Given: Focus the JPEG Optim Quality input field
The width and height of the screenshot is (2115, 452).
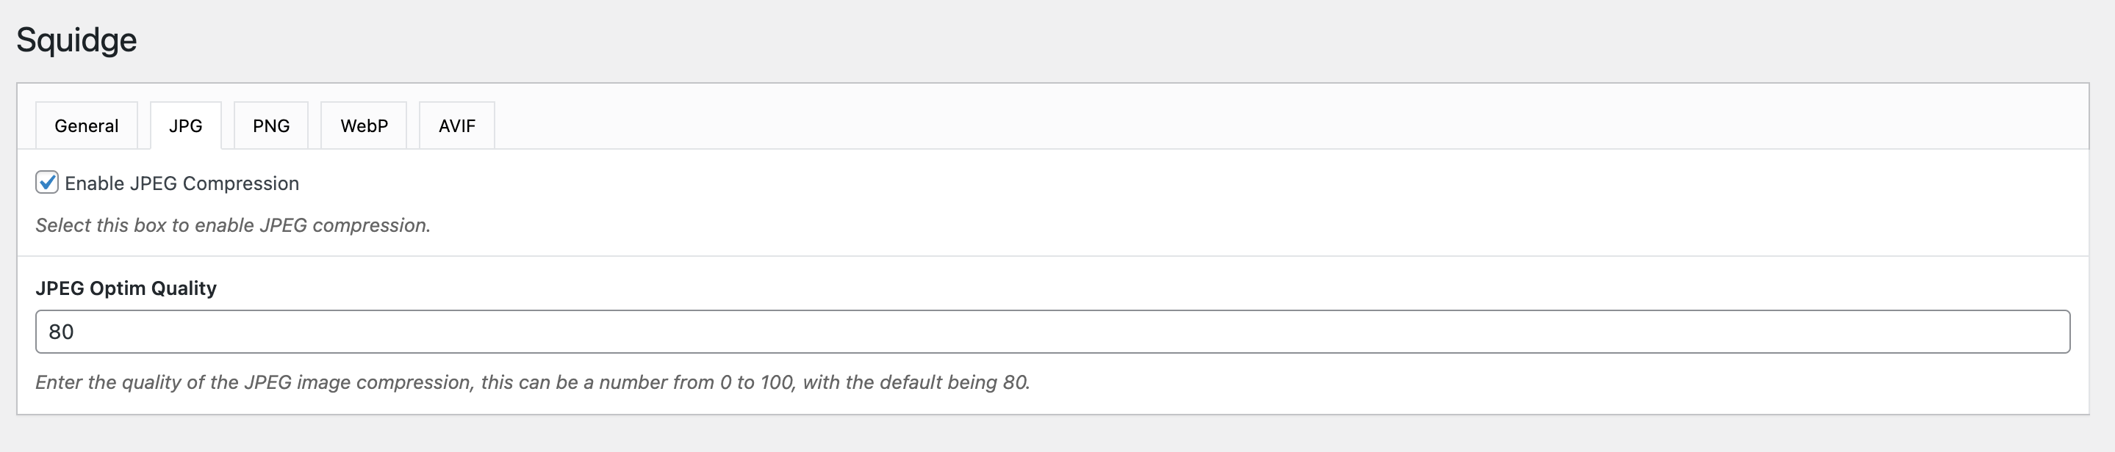Looking at the screenshot, I should [1051, 332].
